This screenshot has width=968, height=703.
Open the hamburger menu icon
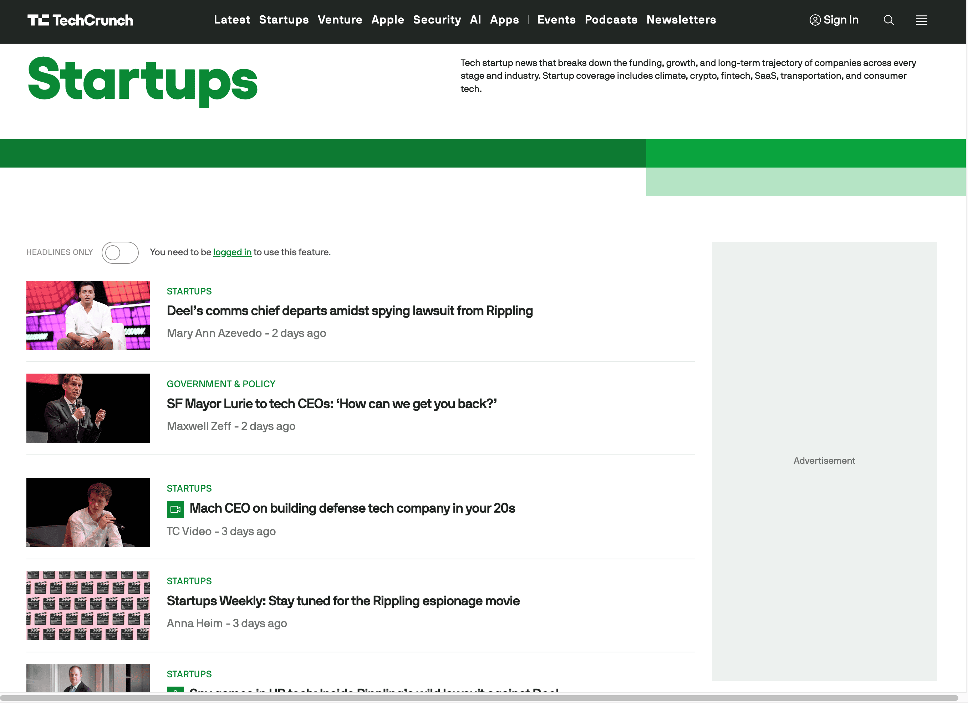coord(921,20)
